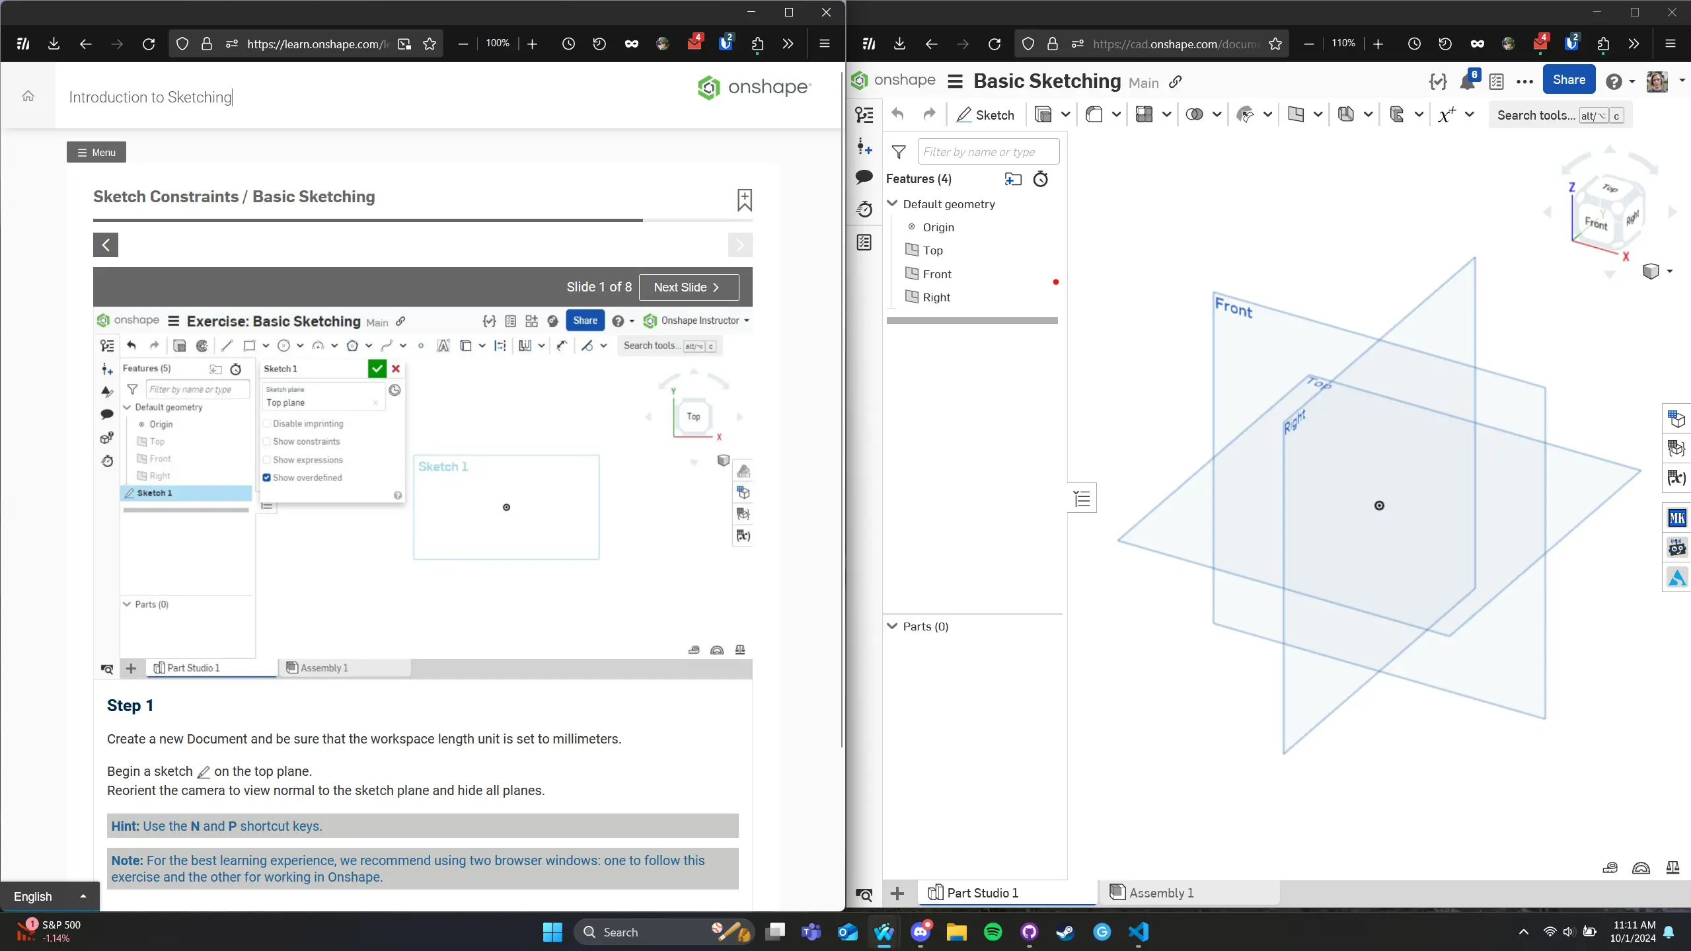Click the Filter by name or type field
Image resolution: width=1691 pixels, height=951 pixels.
(987, 152)
